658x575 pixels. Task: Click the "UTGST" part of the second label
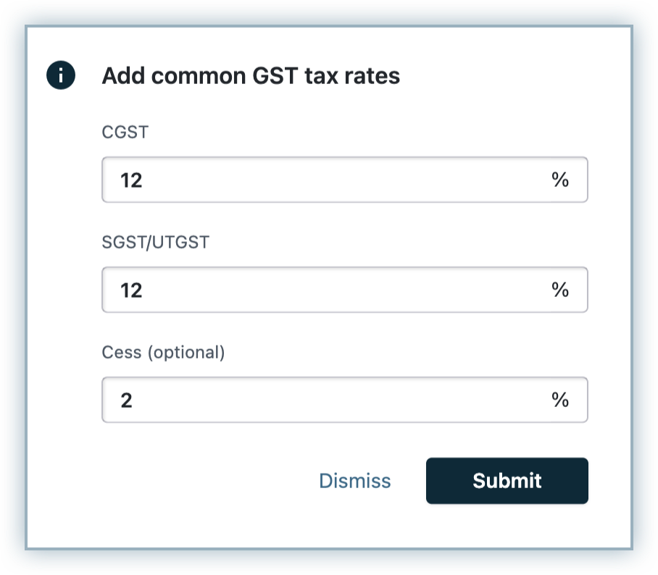tap(184, 243)
